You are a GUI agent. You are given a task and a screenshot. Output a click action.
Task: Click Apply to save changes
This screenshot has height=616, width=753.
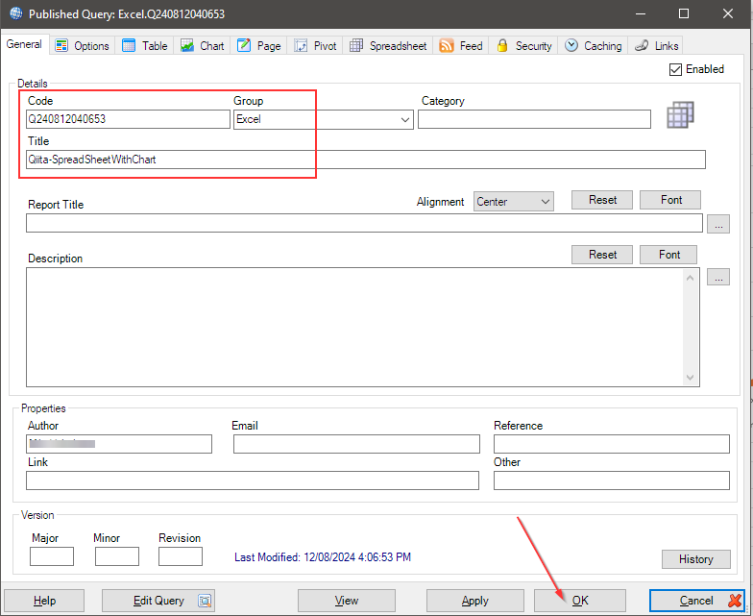(474, 601)
